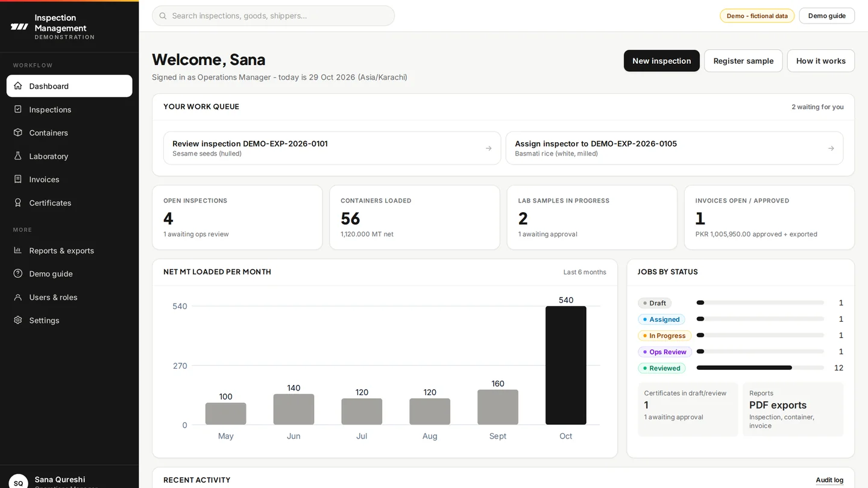
Task: Click the Draft jobs progress bar
Action: 760,302
